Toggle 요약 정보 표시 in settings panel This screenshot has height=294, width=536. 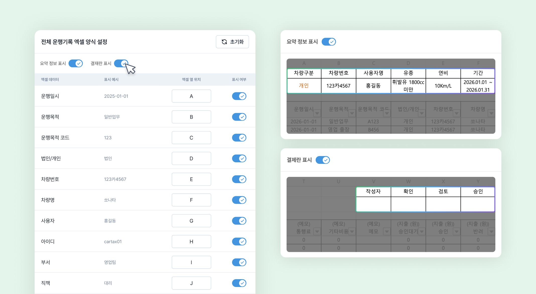[x=76, y=63]
